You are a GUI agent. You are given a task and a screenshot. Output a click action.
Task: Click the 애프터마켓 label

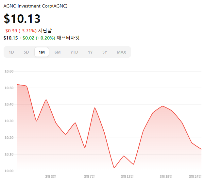(68, 38)
